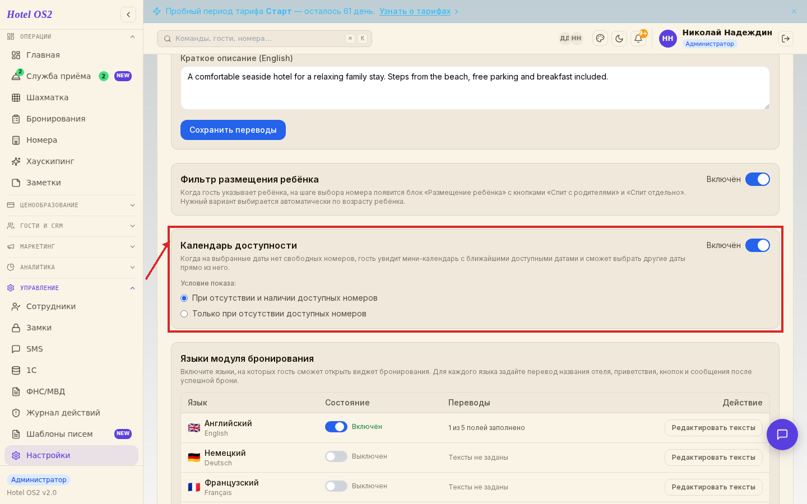This screenshot has height=504, width=807.
Task: Click Сохранить переводы button
Action: (233, 130)
